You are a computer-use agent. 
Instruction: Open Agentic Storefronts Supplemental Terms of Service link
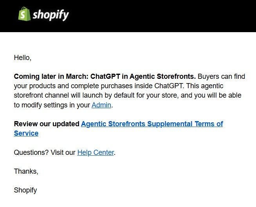coord(152,124)
